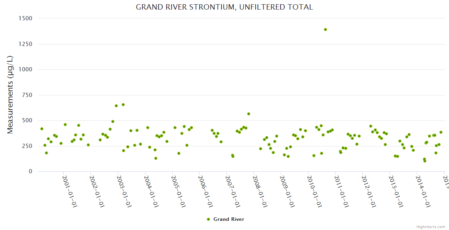Toggle the Grand River series legend label
The image size is (449, 230).
pos(229,219)
